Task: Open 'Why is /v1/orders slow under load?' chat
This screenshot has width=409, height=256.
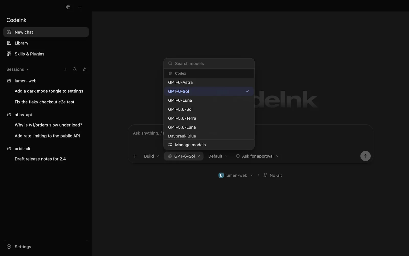Action: coord(48,125)
